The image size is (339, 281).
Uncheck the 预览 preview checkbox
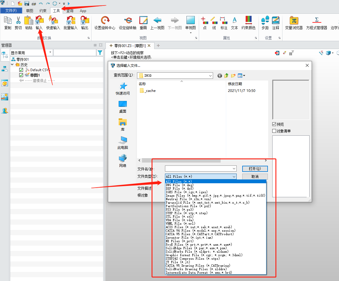click(274, 124)
